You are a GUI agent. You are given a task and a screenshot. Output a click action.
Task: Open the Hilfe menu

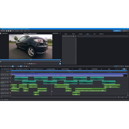point(29,31)
